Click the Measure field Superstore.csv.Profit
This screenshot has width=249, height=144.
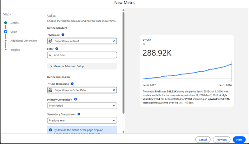pos(82,41)
